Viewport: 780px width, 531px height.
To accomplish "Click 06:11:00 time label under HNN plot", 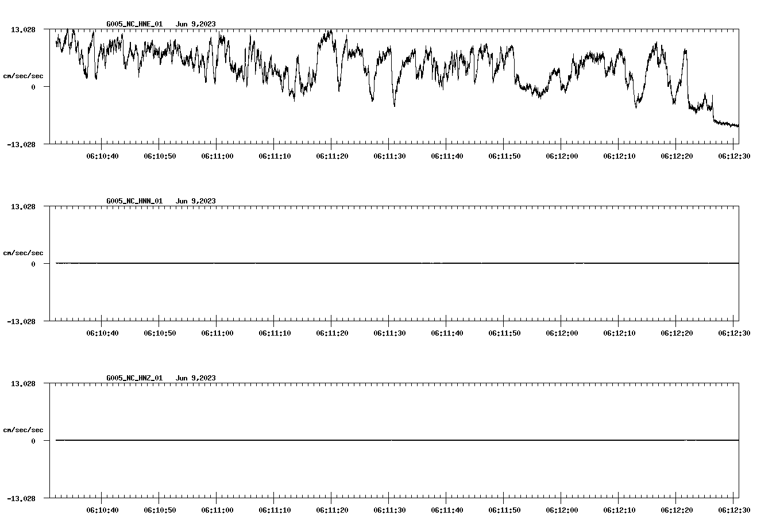I will [217, 333].
